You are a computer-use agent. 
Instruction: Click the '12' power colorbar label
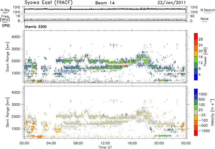[x=200, y=63]
